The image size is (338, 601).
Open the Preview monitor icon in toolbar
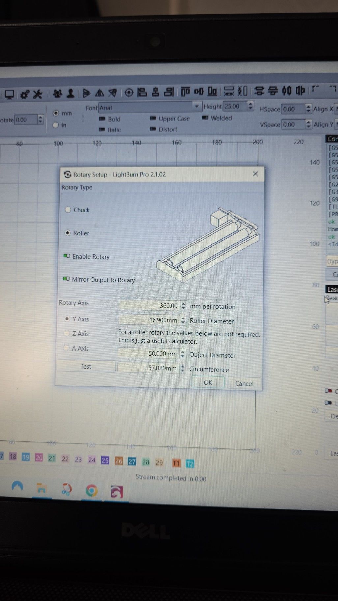click(x=9, y=95)
